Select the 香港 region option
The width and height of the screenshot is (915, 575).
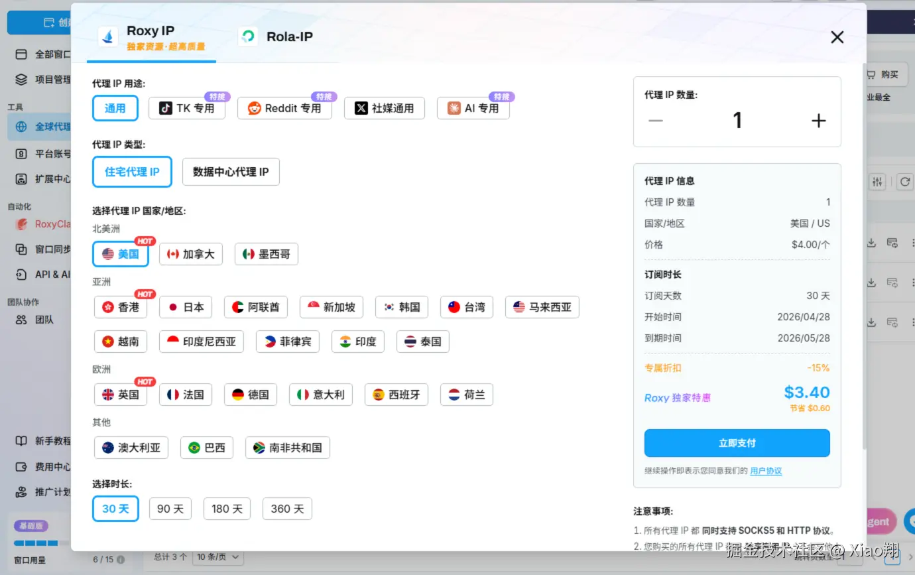[121, 307]
